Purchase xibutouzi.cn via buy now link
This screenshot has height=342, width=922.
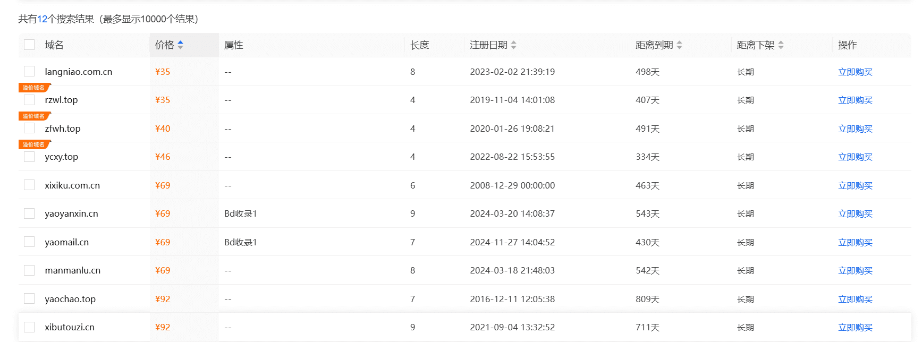coord(855,327)
